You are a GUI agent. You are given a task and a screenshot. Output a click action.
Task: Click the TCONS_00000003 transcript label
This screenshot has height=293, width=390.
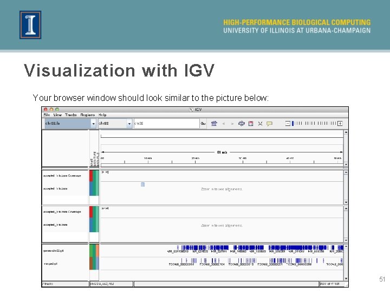(x=181, y=264)
